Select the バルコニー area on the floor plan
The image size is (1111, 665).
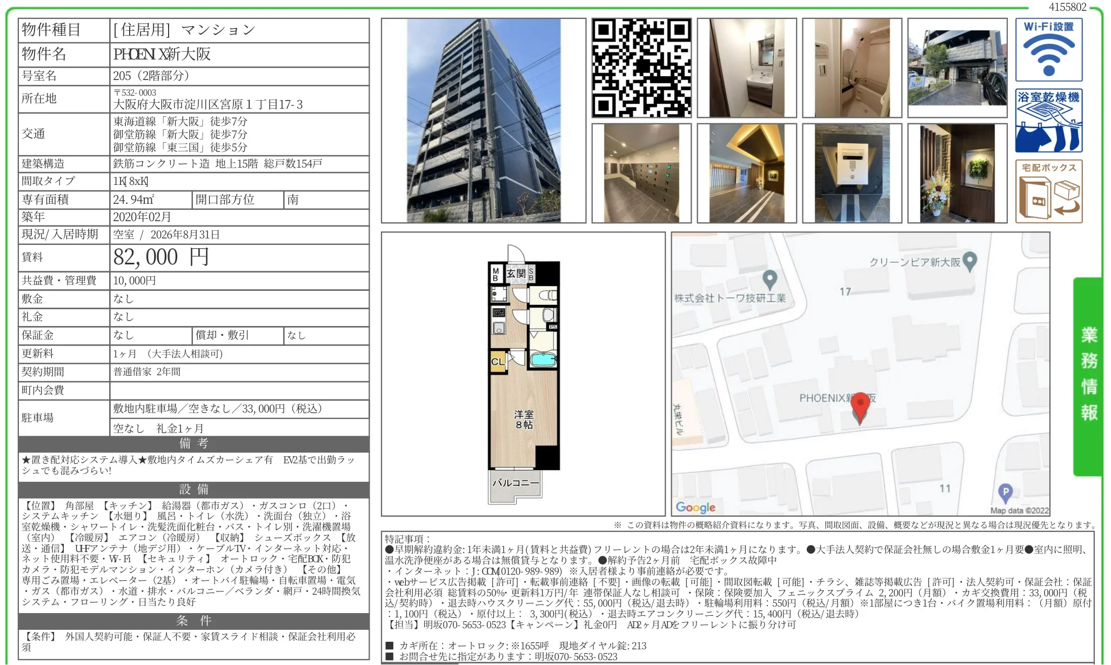click(516, 483)
